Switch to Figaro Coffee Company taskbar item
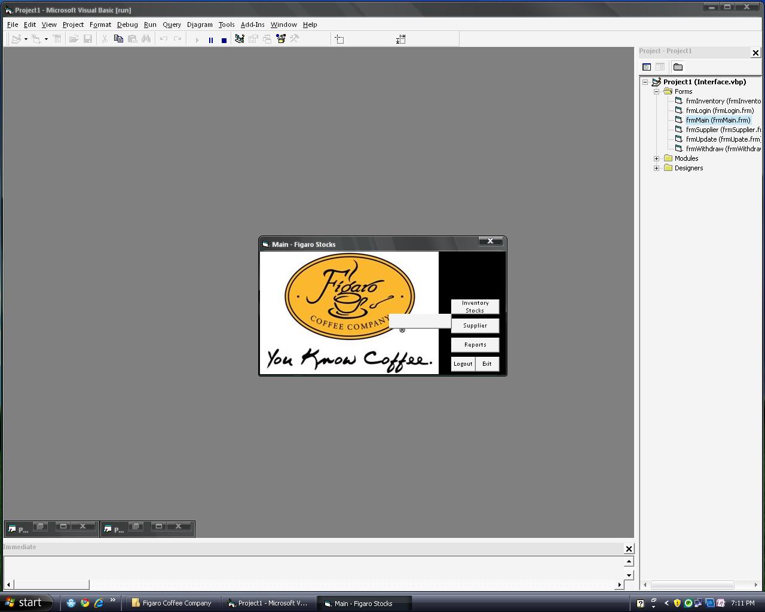765x612 pixels. (173, 603)
